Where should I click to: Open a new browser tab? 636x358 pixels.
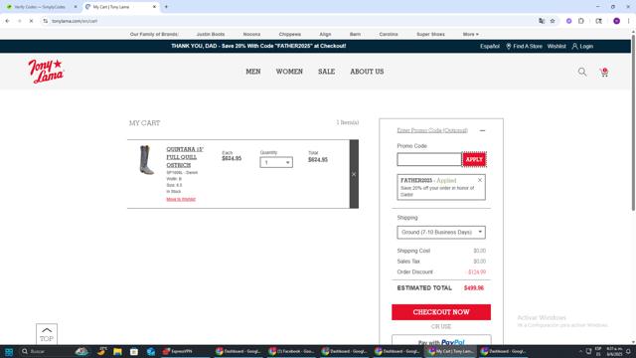click(166, 7)
